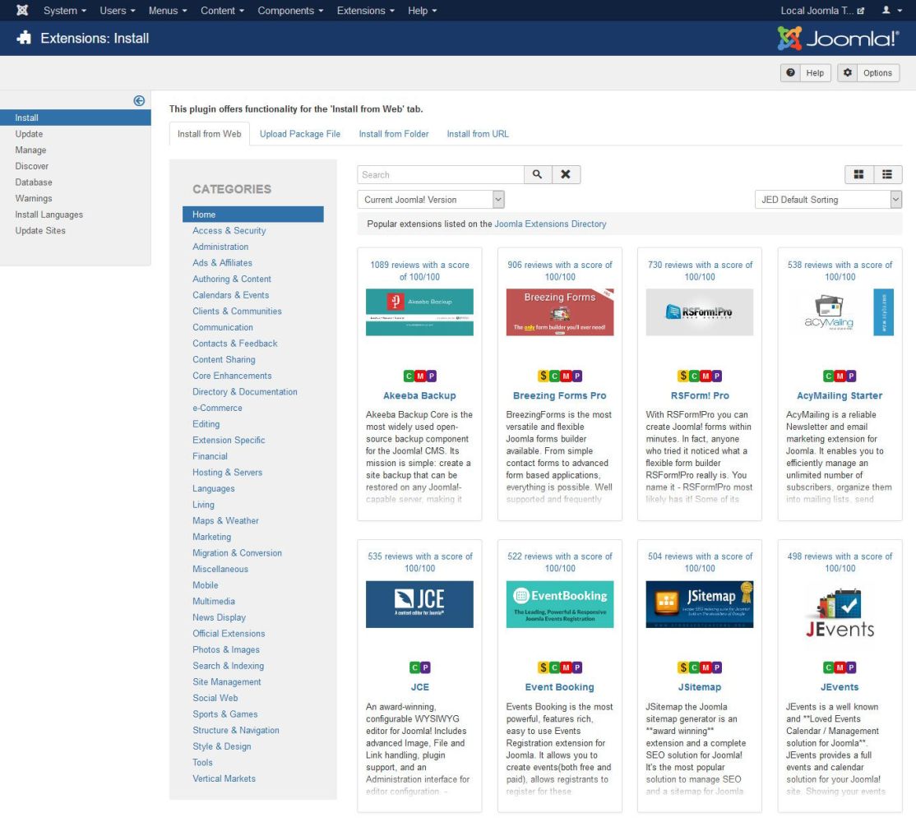Click the Akeeba Backup thumbnail image
Screen dimensions: 916x822
coord(419,312)
